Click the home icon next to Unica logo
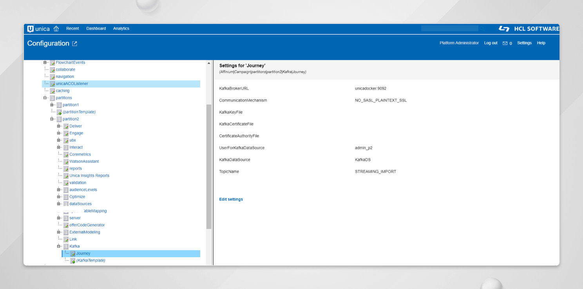Image resolution: width=583 pixels, height=289 pixels. pyautogui.click(x=56, y=29)
